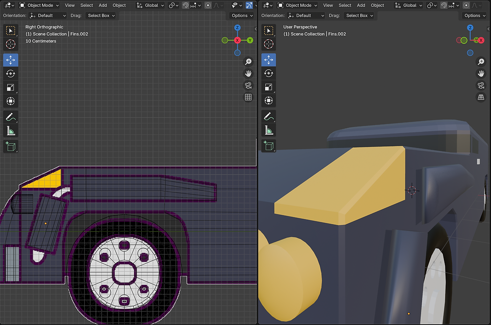Select the Transform tool in left viewport
Screen dimensions: 491x325
pos(11,101)
